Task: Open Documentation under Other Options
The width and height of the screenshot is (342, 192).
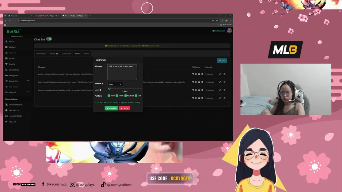Action: tap(14, 105)
